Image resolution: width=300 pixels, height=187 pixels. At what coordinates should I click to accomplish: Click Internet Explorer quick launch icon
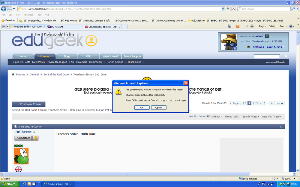pyautogui.click(x=24, y=184)
